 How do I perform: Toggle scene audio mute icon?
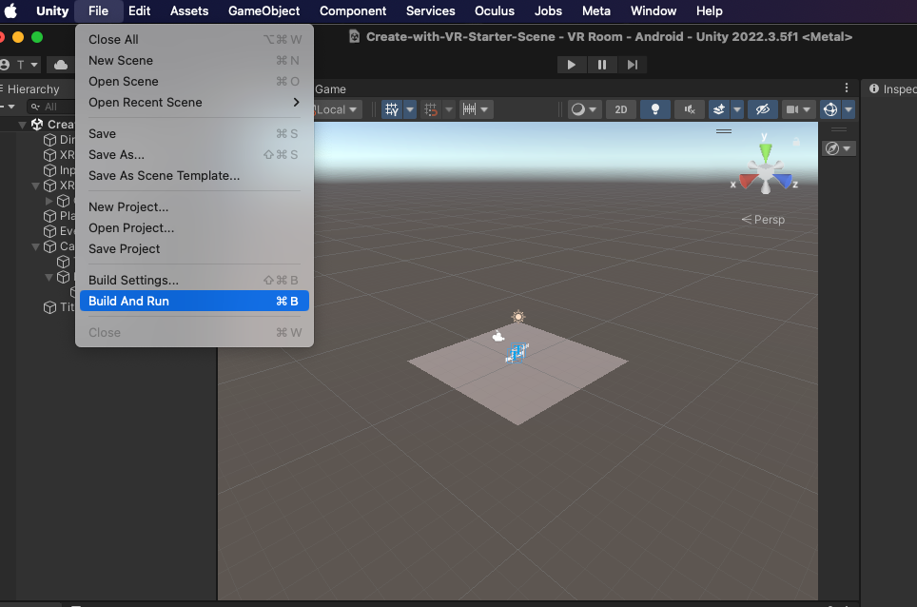coord(690,109)
